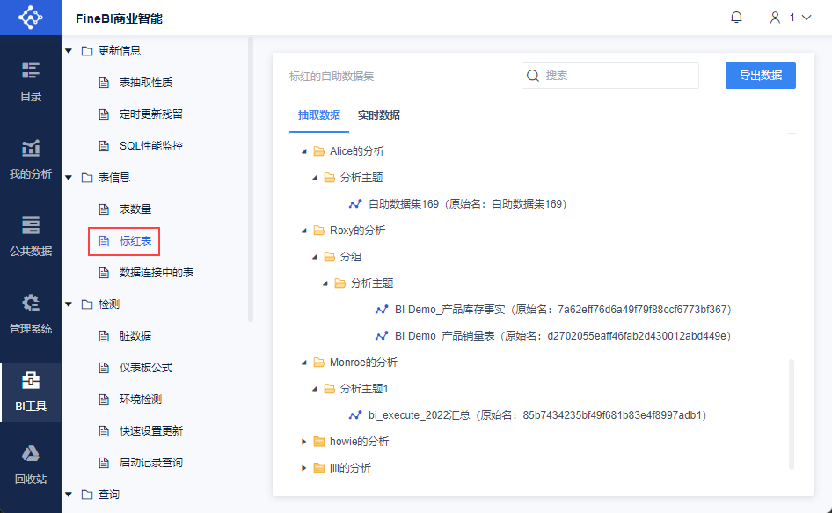832x513 pixels.
Task: Collapse the 表信息 group
Action: point(69,178)
